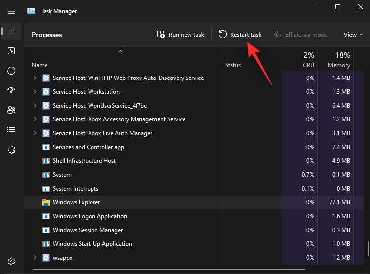Viewport: 370px width, 274px height.
Task: Open the Details list sidebar icon
Action: point(11,129)
